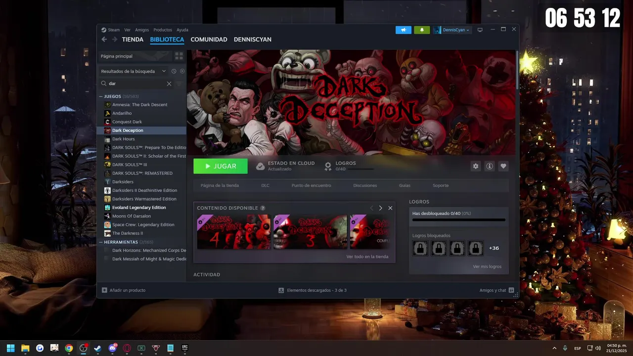This screenshot has height=356, width=633.
Task: Open Google Chrome from the taskbar
Action: click(x=69, y=348)
